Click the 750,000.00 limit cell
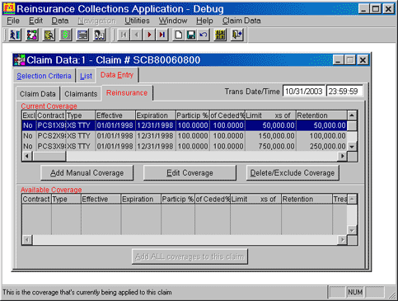Viewport: 398px width, 301px height. (x=270, y=146)
